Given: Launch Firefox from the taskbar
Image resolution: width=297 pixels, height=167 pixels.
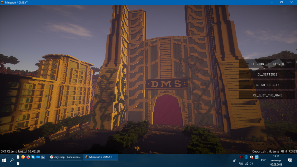Looking at the screenshot, I should [x=28, y=157].
